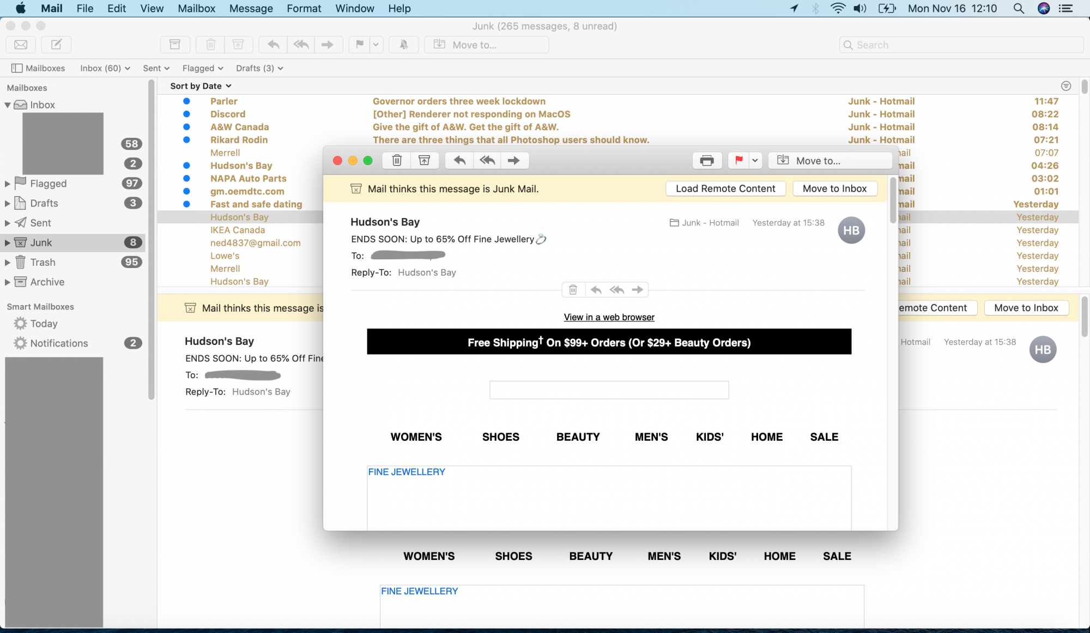
Task: Delete message with main toolbar trash icon
Action: coord(211,45)
